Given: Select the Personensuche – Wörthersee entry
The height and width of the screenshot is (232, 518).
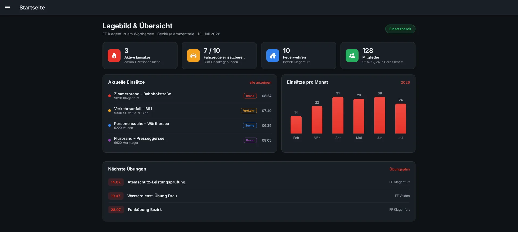Looking at the screenshot, I should [x=190, y=125].
